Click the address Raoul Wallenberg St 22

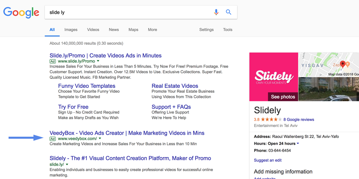coord(306,137)
